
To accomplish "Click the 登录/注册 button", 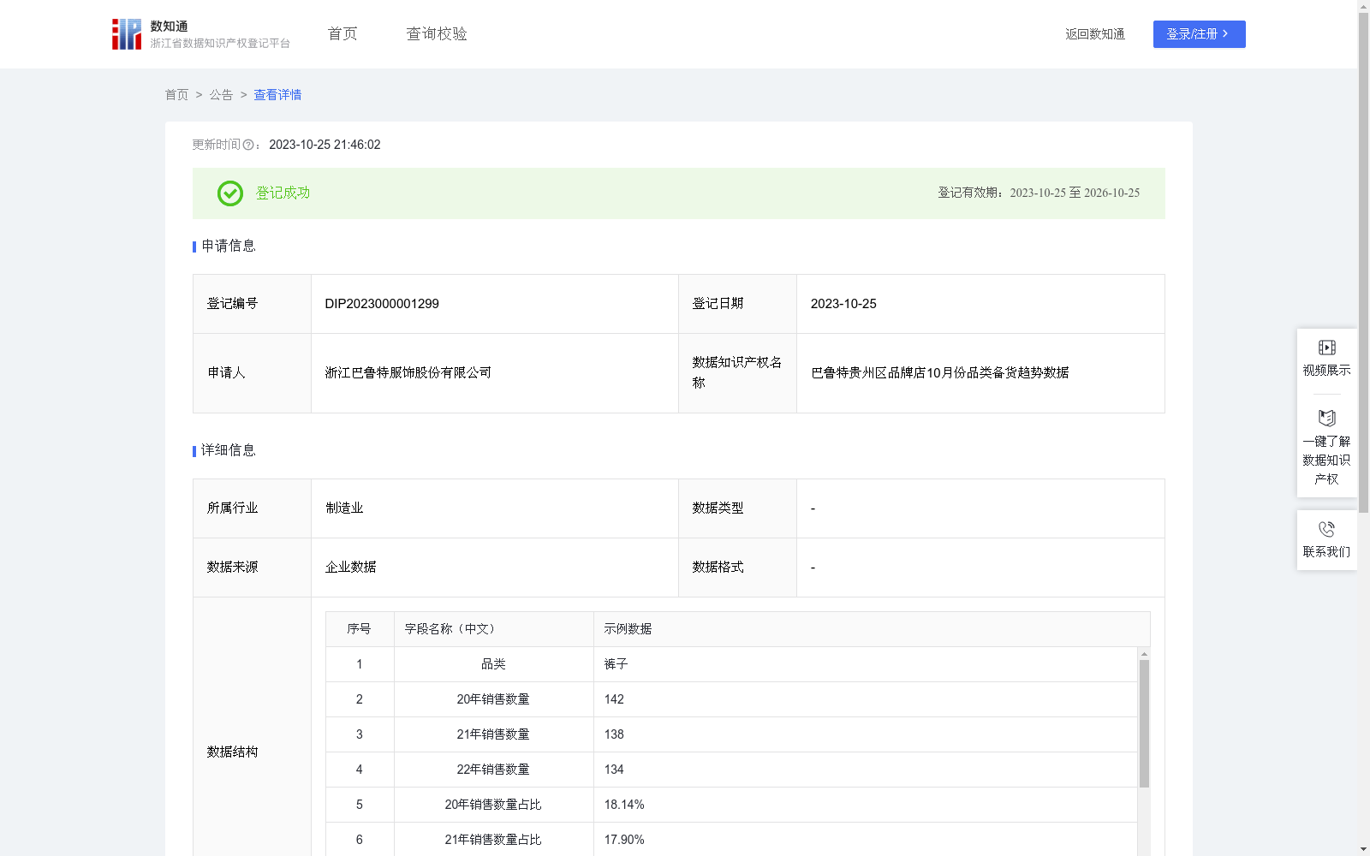I will (x=1199, y=34).
